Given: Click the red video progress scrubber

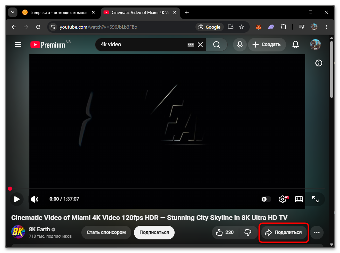Looking at the screenshot, I should point(10,189).
